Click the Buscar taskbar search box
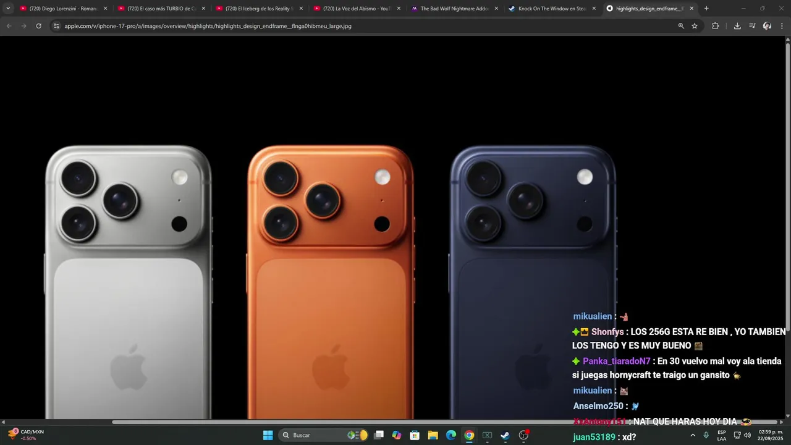Screen dimensions: 791x445 [324, 435]
